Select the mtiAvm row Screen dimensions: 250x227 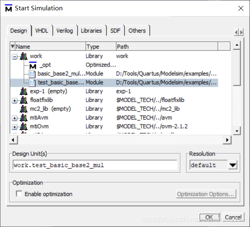114,118
